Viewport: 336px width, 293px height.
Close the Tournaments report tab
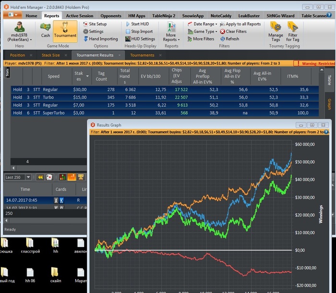[x=160, y=55]
